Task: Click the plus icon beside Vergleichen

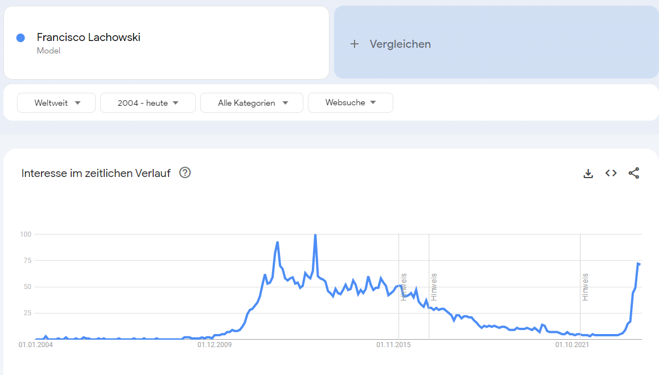Action: (355, 44)
